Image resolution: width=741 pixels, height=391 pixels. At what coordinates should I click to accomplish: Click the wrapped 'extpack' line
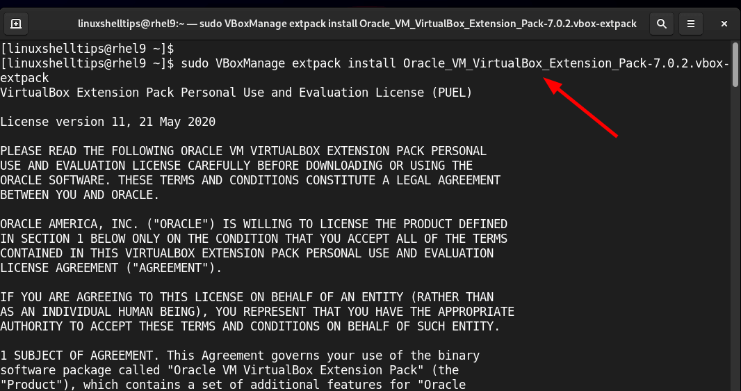(24, 78)
